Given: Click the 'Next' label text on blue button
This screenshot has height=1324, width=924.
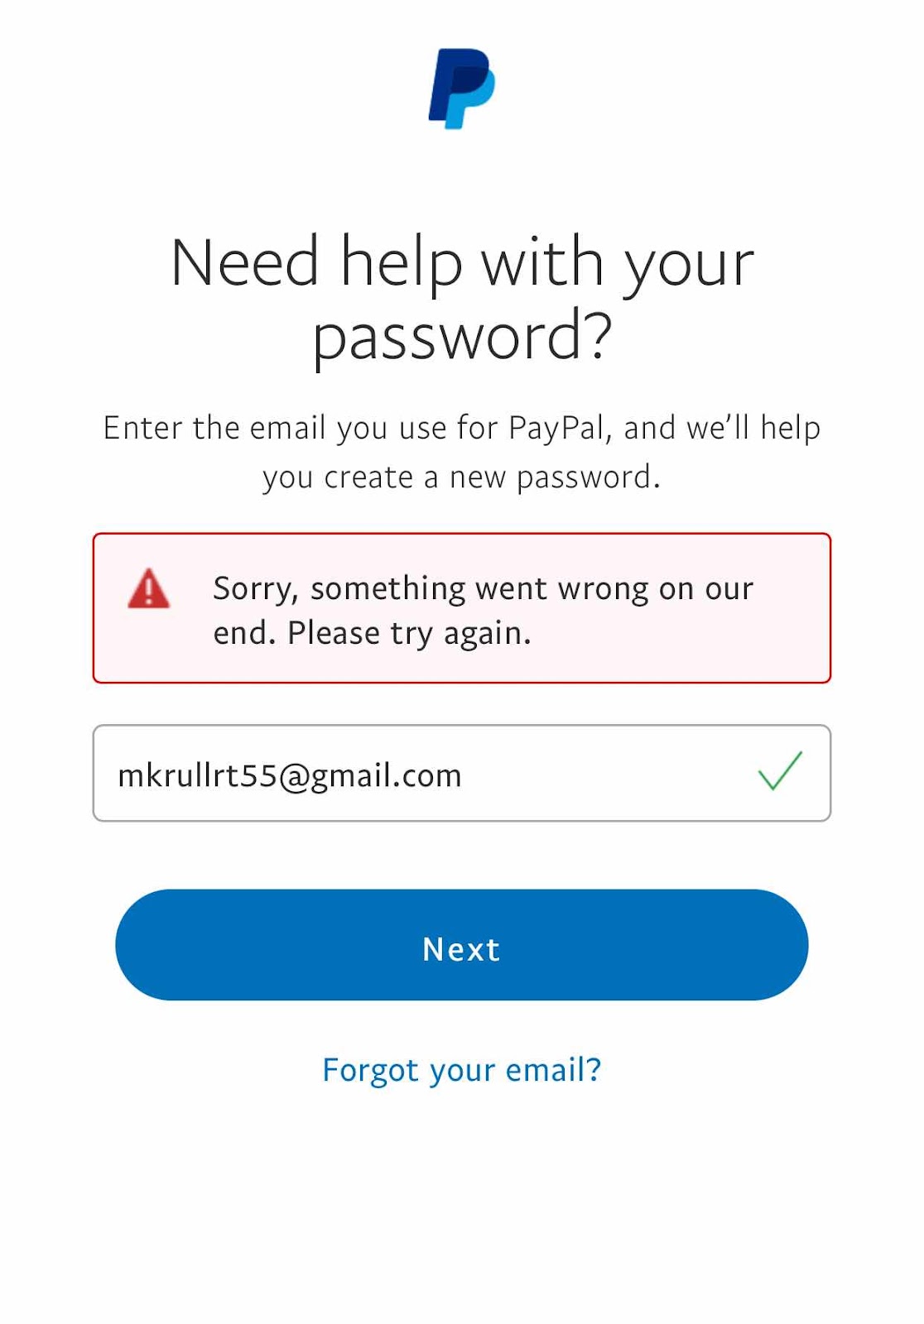Looking at the screenshot, I should [x=461, y=949].
